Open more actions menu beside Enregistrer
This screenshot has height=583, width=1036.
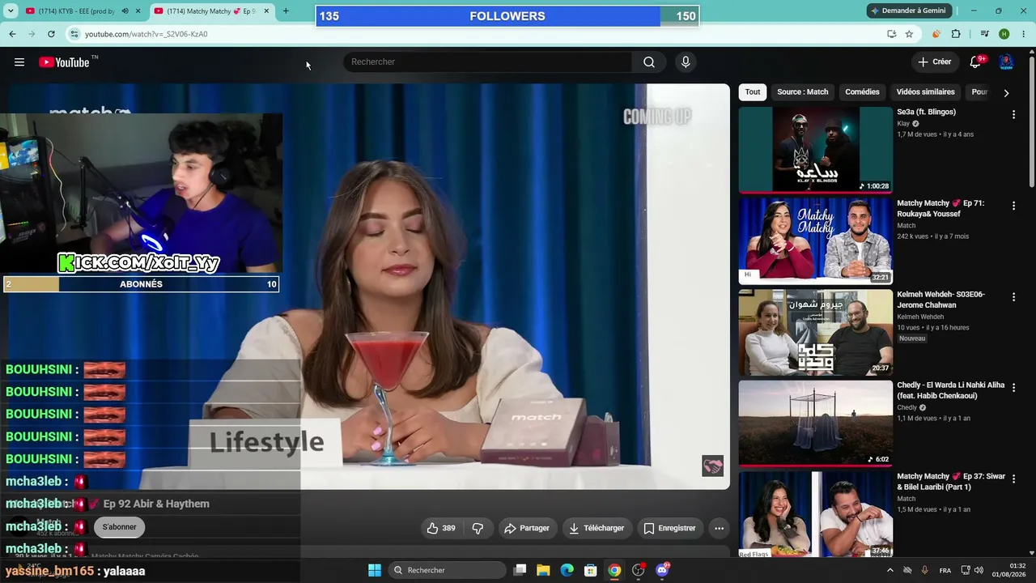pyautogui.click(x=719, y=528)
